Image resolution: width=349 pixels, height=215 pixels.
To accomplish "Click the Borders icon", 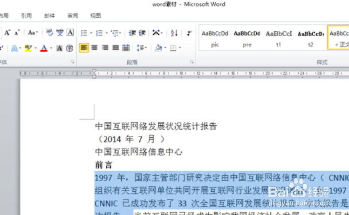I will click(x=173, y=48).
